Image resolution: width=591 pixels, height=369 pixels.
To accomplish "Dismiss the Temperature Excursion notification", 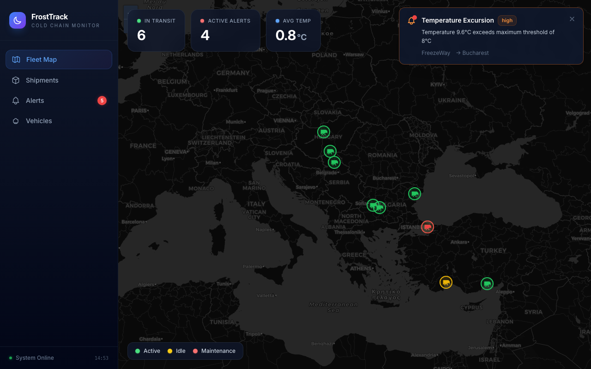I will click(x=572, y=19).
